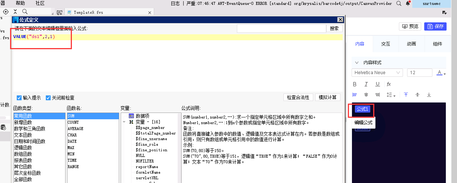This screenshot has height=183, width=457.
Task: Click the 公式1 formula tag
Action: tap(362, 109)
